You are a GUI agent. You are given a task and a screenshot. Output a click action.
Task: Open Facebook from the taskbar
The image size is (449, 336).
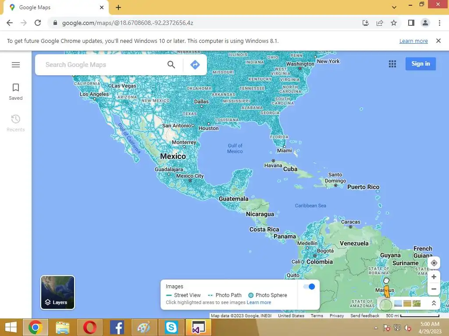click(x=117, y=327)
